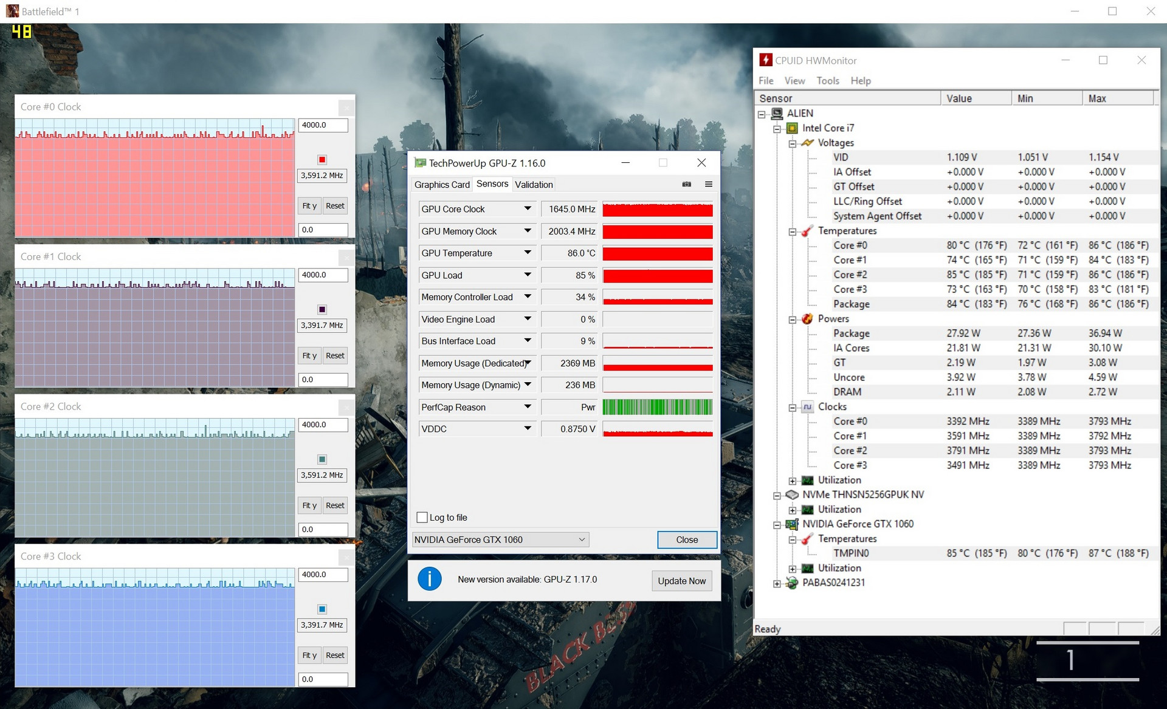Viewport: 1167px width, 709px height.
Task: Click the 4000.0 max field of Core #1 Clock
Action: [x=323, y=275]
